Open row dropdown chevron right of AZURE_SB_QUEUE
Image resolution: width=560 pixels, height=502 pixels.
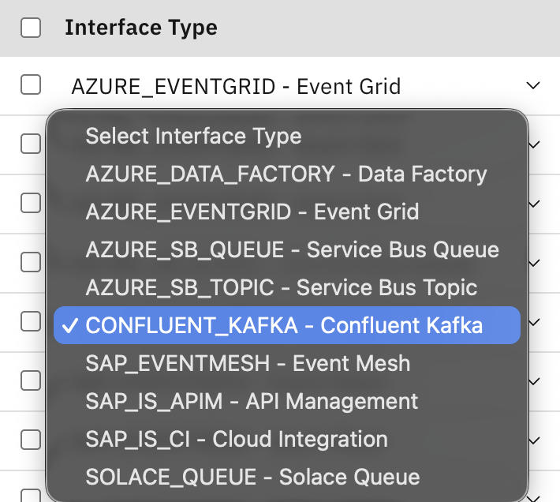click(534, 264)
